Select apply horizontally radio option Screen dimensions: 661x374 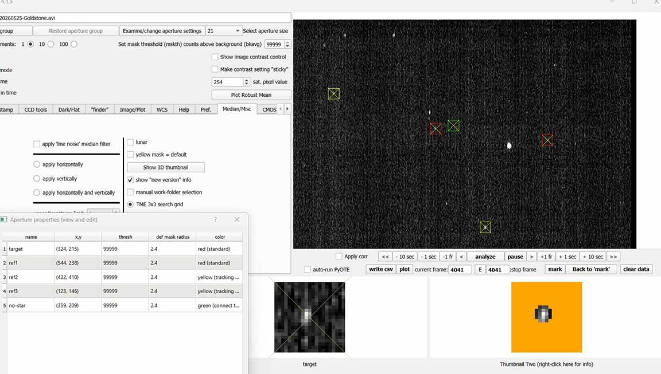click(x=37, y=164)
